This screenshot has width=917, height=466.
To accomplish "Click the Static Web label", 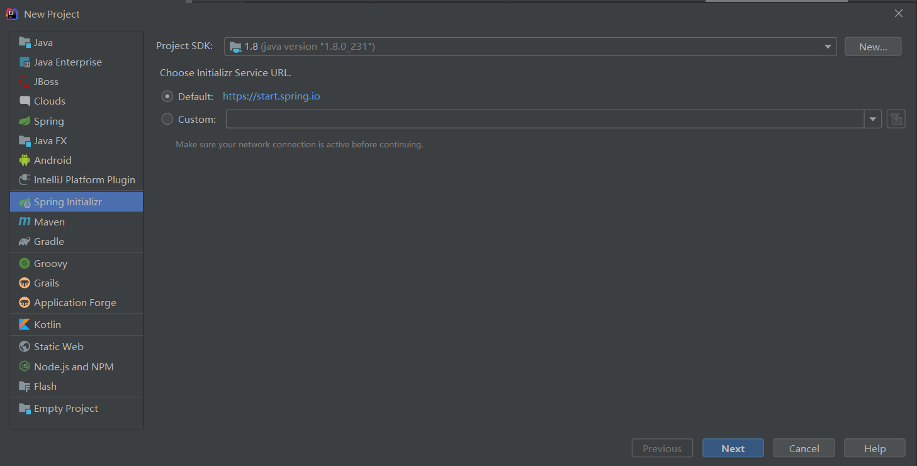I will click(x=59, y=346).
